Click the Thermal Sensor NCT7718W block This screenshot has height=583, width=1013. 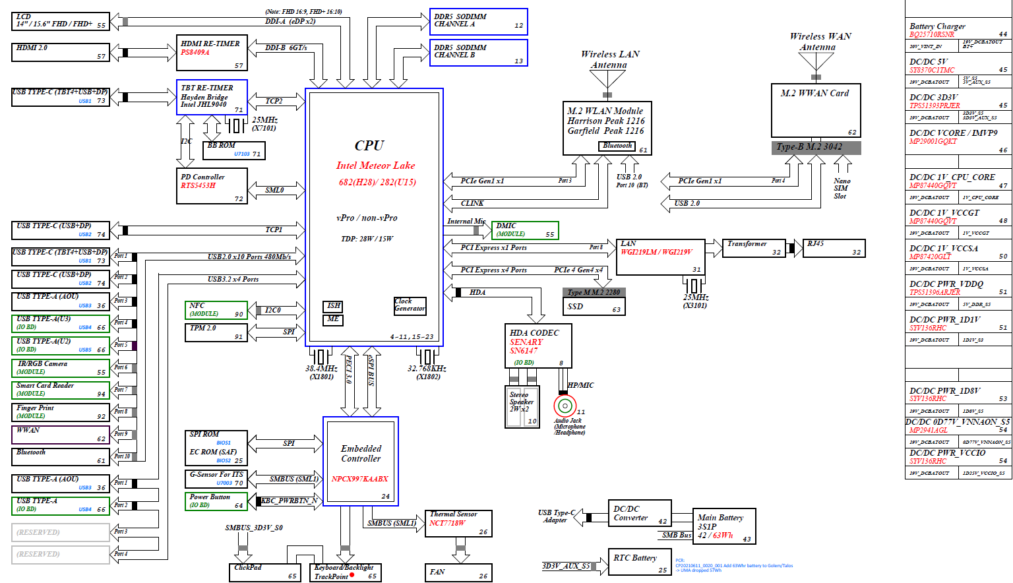[x=458, y=523]
